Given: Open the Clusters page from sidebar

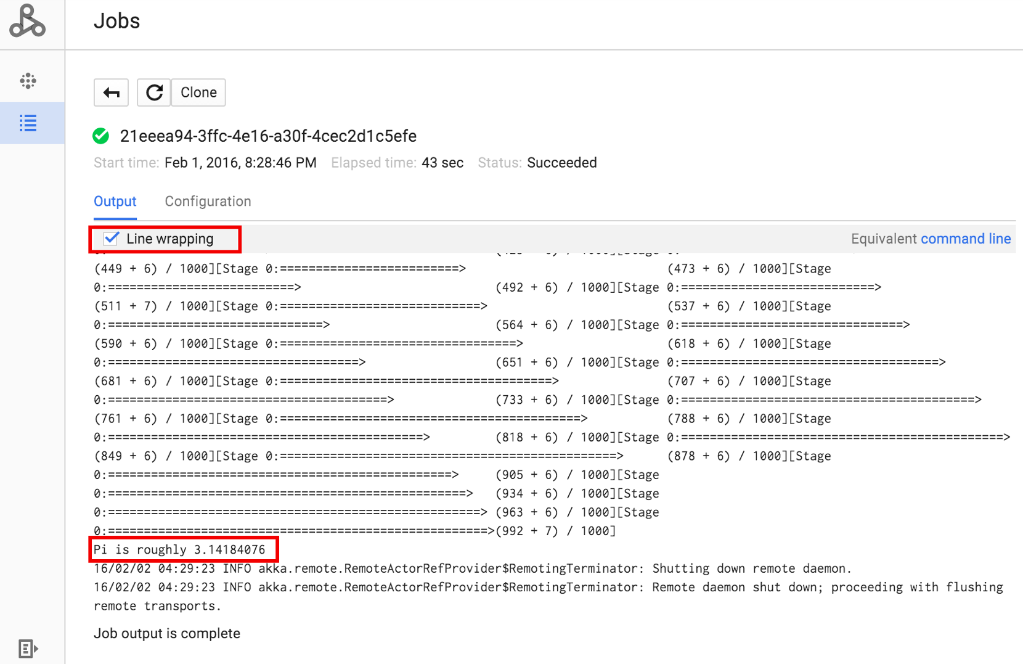Looking at the screenshot, I should tap(28, 81).
